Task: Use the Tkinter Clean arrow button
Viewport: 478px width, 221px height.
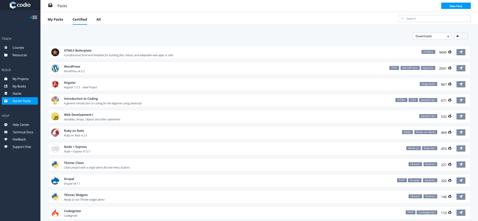Action: (x=461, y=165)
